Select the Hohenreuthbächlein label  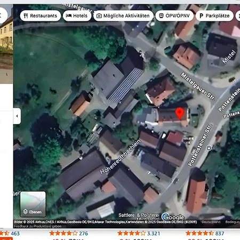120,157
